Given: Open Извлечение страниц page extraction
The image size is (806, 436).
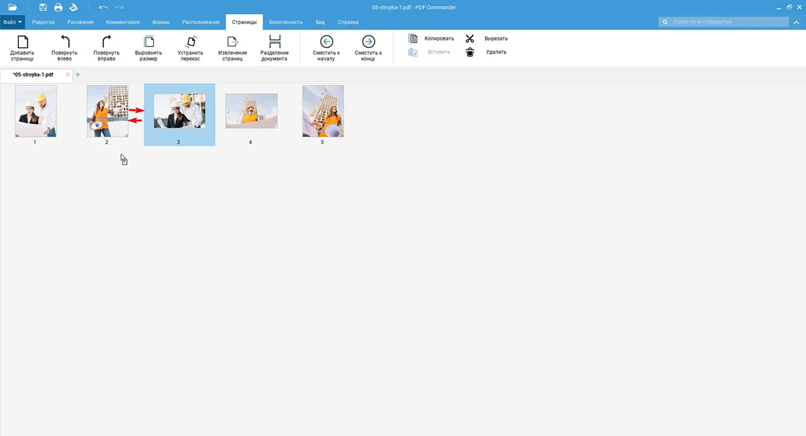Looking at the screenshot, I should click(232, 43).
